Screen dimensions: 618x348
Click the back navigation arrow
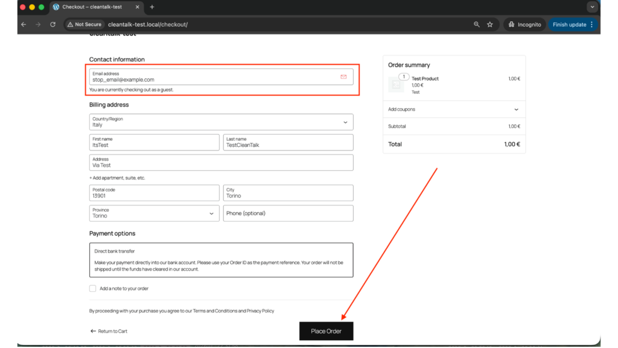[24, 24]
